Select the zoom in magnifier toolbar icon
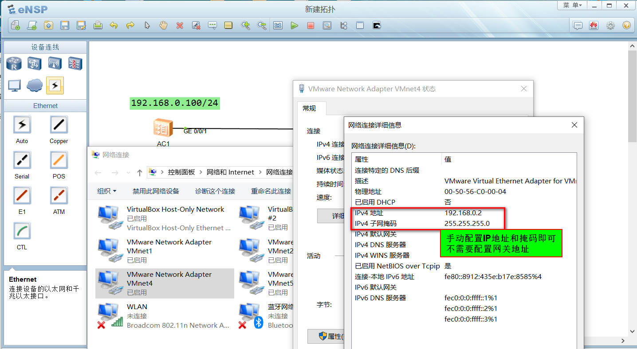Image resolution: width=637 pixels, height=349 pixels. (246, 25)
